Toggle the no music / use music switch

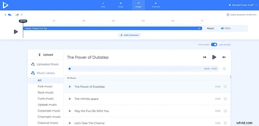[x=214, y=44]
